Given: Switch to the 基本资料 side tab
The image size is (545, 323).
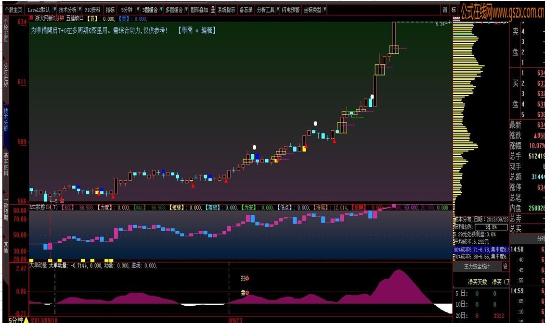Looking at the screenshot, I should (6, 164).
